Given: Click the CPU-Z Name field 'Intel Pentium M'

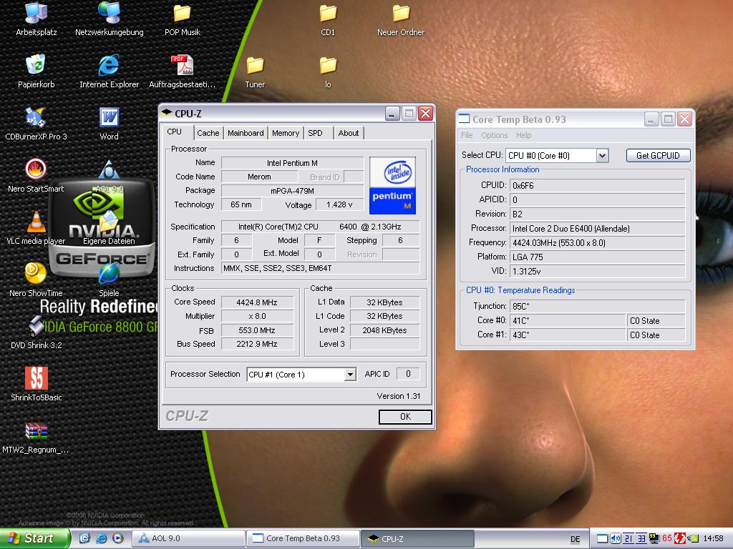Looking at the screenshot, I should pyautogui.click(x=292, y=163).
